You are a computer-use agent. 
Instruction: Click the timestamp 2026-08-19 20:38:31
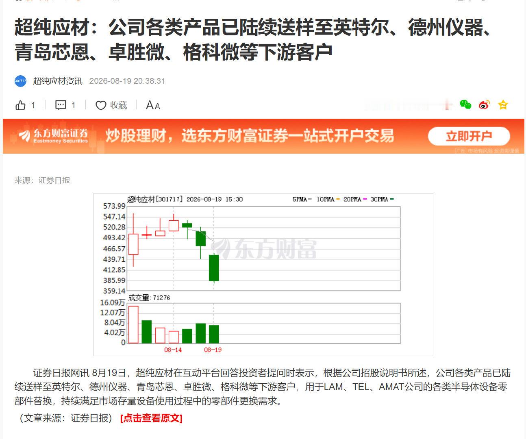(127, 81)
